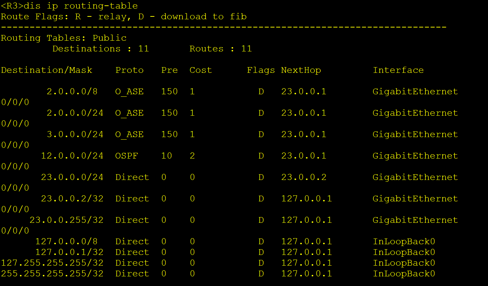Click 'InLoopBack0' in the 255.255.255.255/32 row
The height and width of the screenshot is (286, 488).
pyautogui.click(x=404, y=274)
